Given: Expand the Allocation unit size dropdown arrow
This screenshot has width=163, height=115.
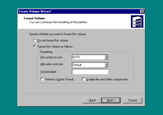Looking at the screenshot, I should coord(106,65).
